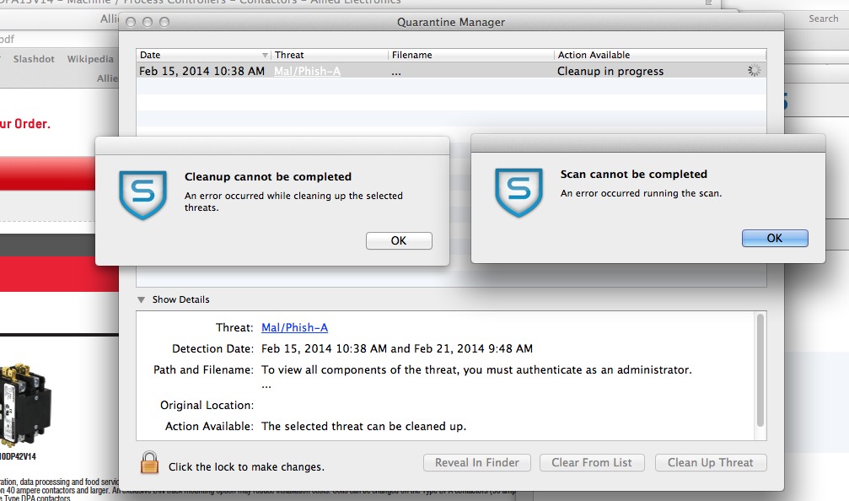Click Sophos shield in Scan error dialog

[x=519, y=193]
